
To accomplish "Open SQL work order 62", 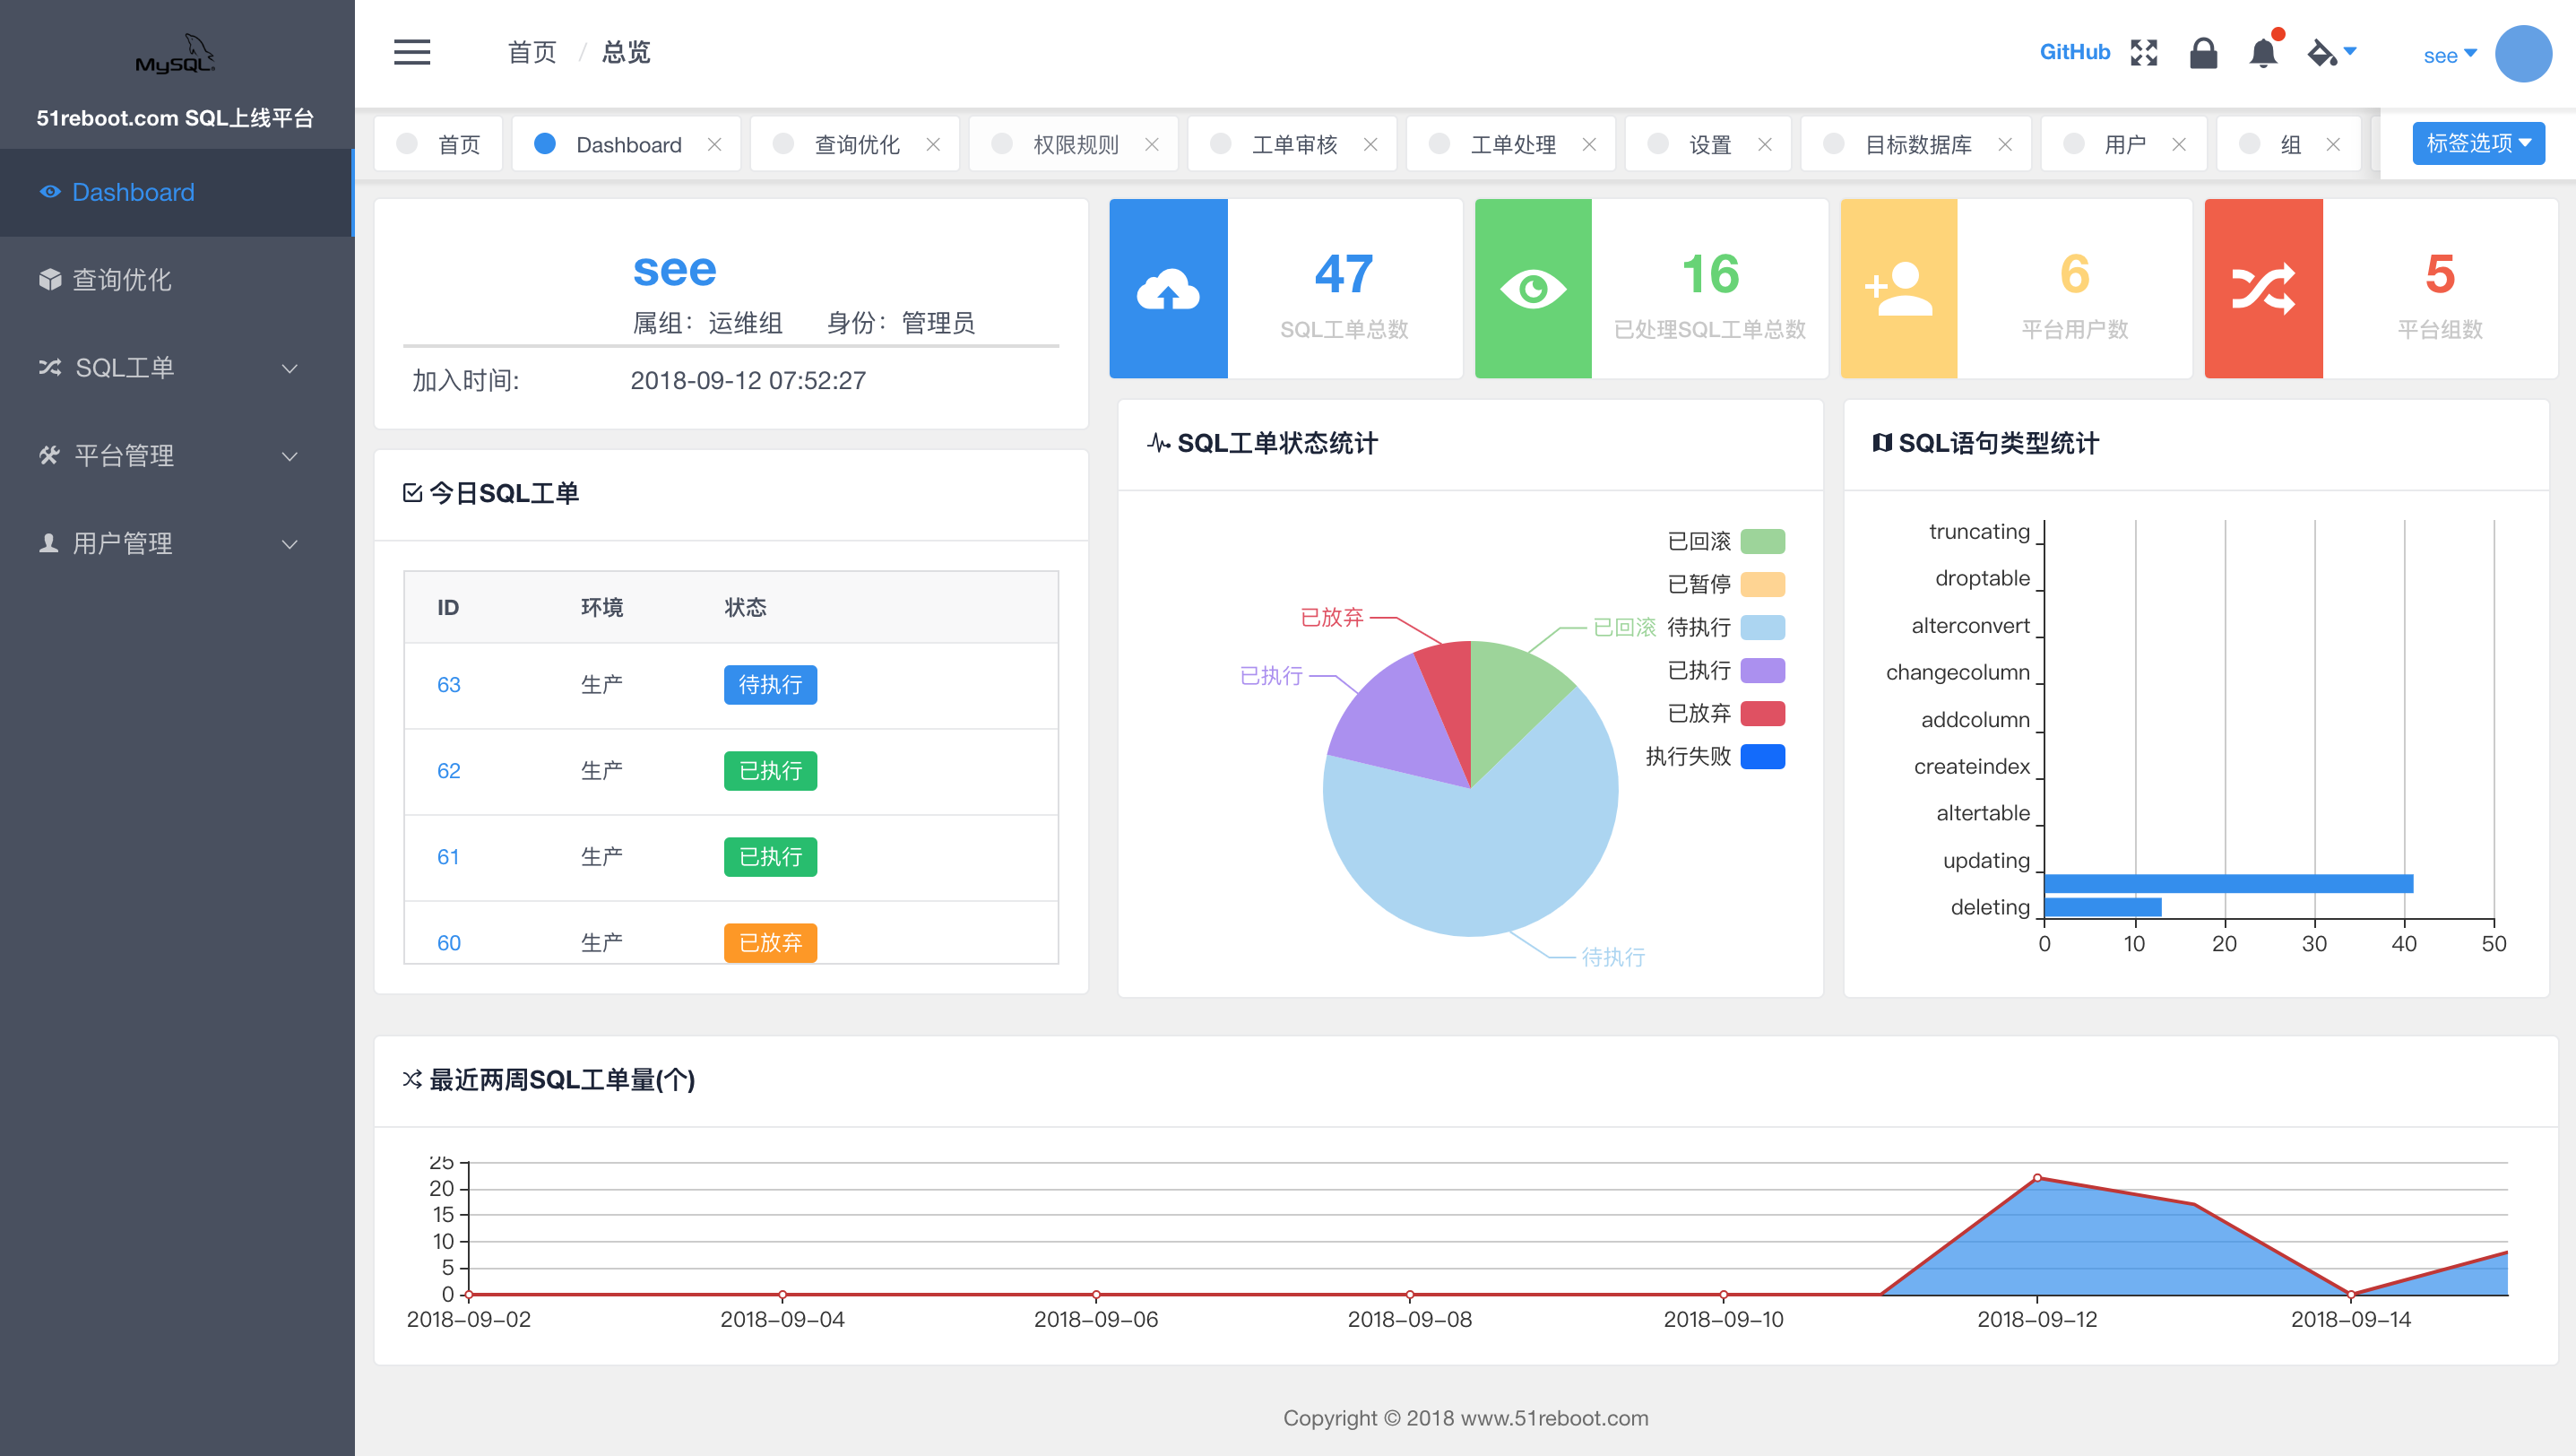I will point(448,771).
